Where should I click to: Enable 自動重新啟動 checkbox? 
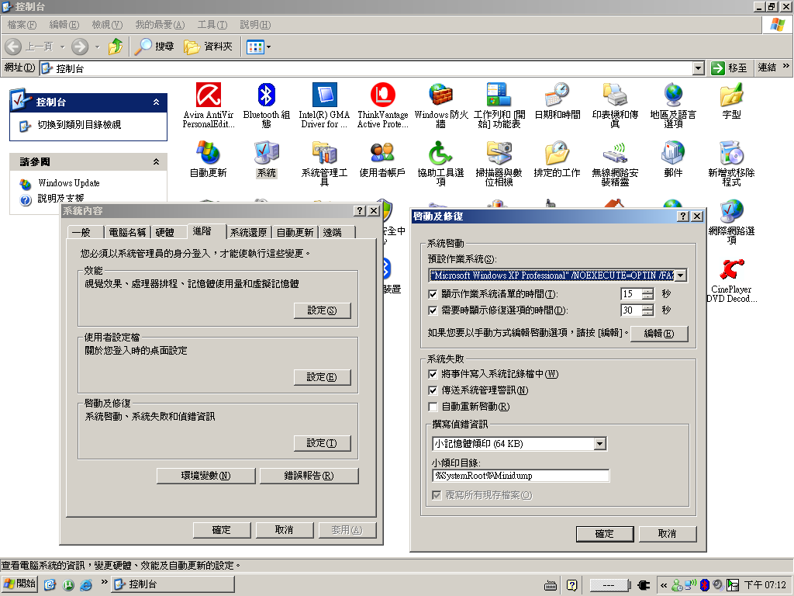click(x=433, y=407)
